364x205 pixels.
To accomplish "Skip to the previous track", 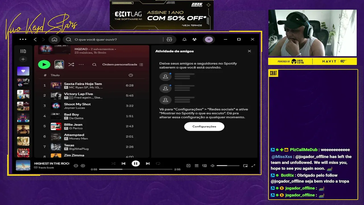I will click(x=123, y=163).
